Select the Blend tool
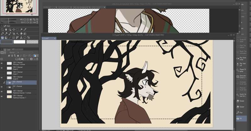The width and height of the screenshot is (251, 131). coord(25,34)
